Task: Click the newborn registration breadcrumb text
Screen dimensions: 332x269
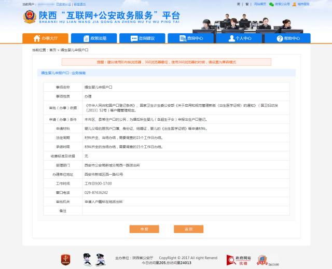Action: pyautogui.click(x=74, y=50)
